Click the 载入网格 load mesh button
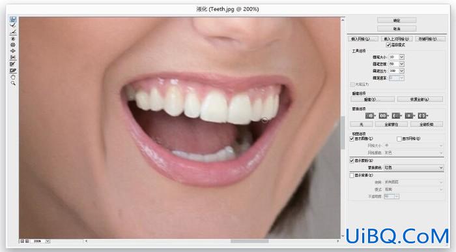The width and height of the screenshot is (456, 252). click(363, 39)
